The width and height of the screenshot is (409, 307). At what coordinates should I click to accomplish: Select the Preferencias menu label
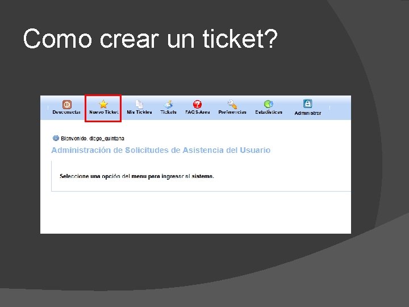[x=232, y=112]
